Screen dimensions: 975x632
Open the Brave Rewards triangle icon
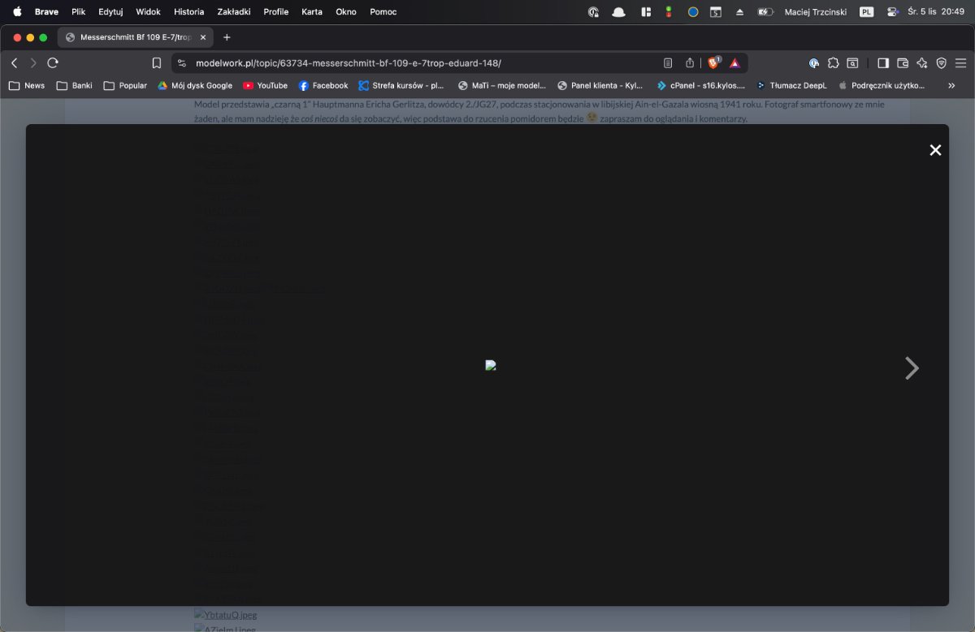[734, 62]
